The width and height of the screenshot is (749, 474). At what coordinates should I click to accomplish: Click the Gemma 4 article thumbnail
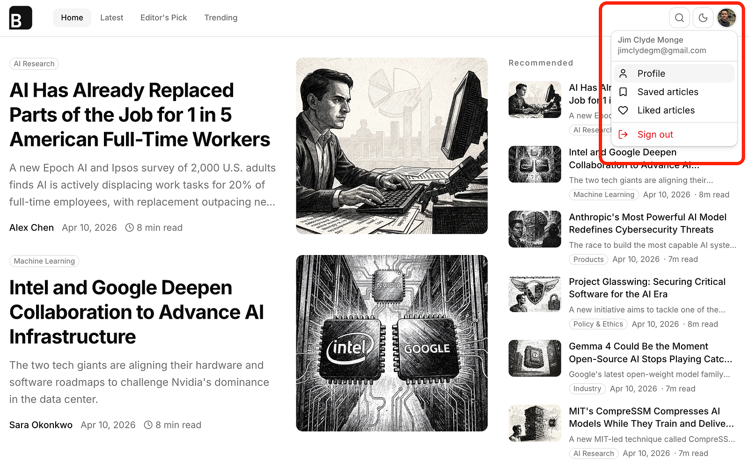pos(535,358)
